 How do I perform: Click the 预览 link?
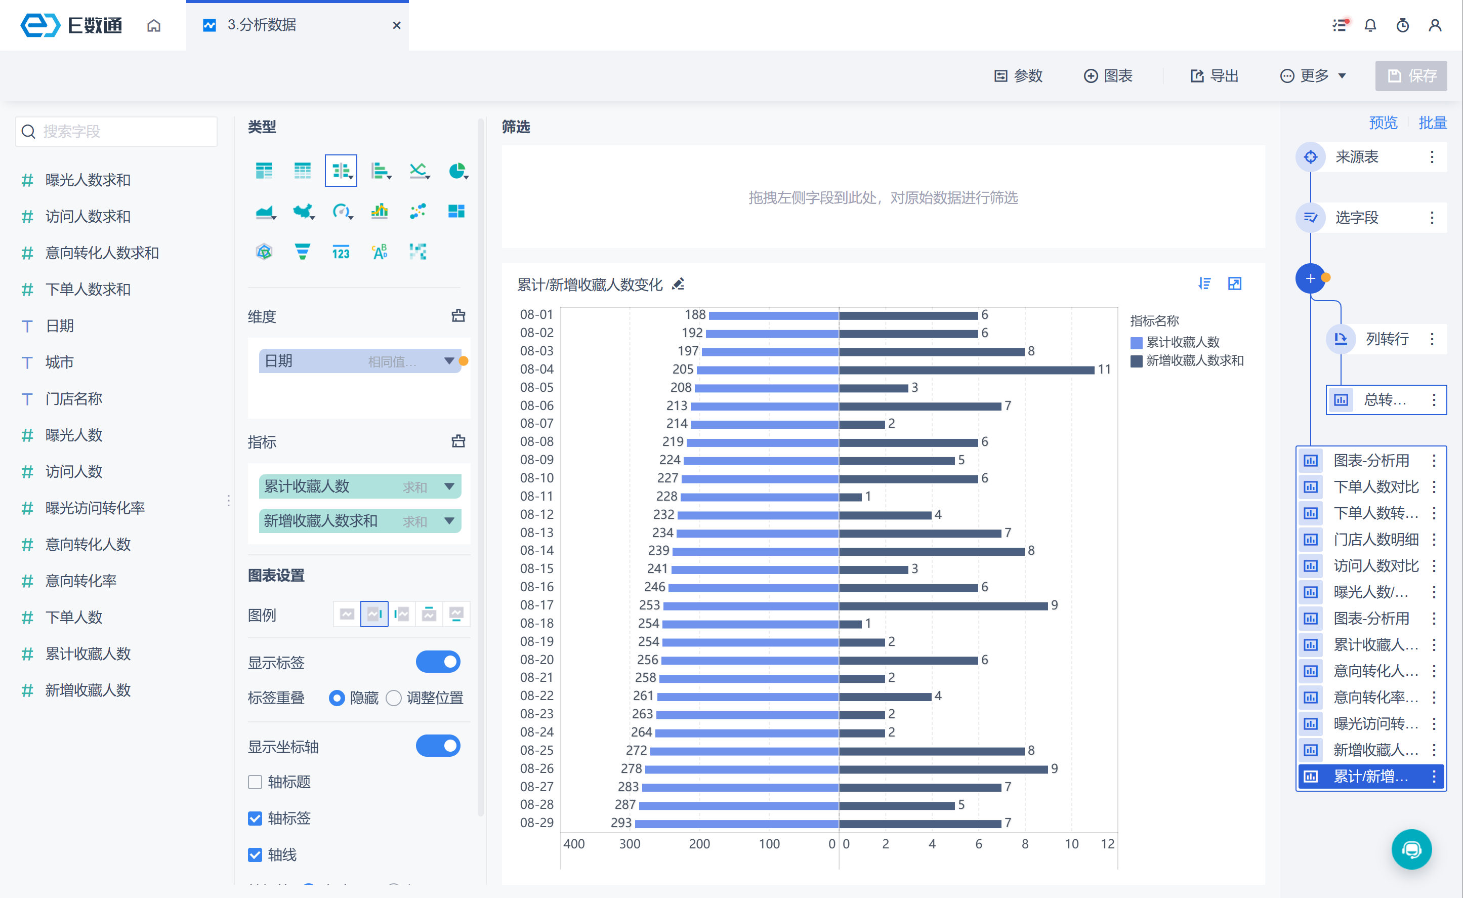tap(1383, 123)
